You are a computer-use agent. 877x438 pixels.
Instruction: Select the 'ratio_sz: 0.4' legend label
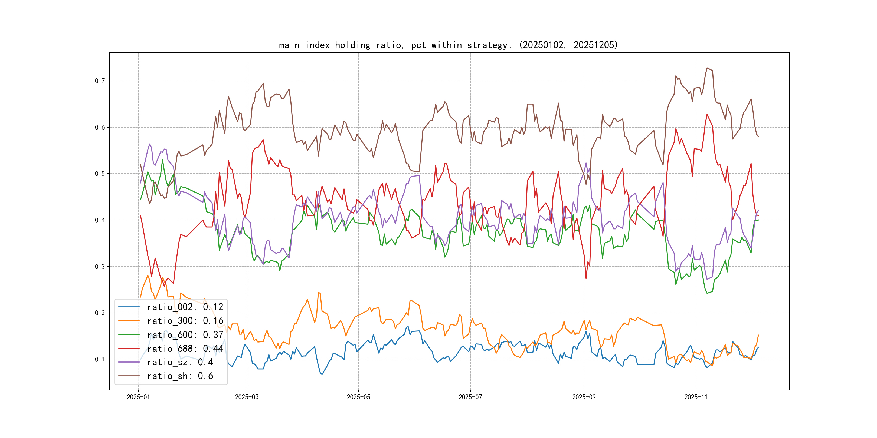tap(180, 362)
